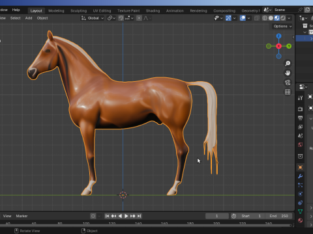Viewport: 313px width, 234px height.
Task: Switch to the Shading workspace tab
Action: pyautogui.click(x=153, y=10)
